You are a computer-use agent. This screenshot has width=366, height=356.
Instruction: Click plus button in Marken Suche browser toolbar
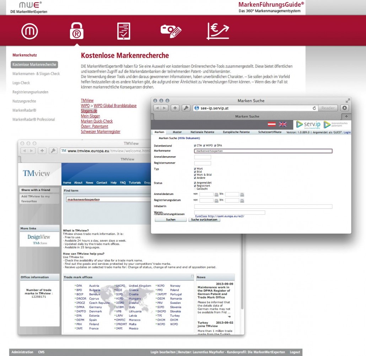point(175,108)
